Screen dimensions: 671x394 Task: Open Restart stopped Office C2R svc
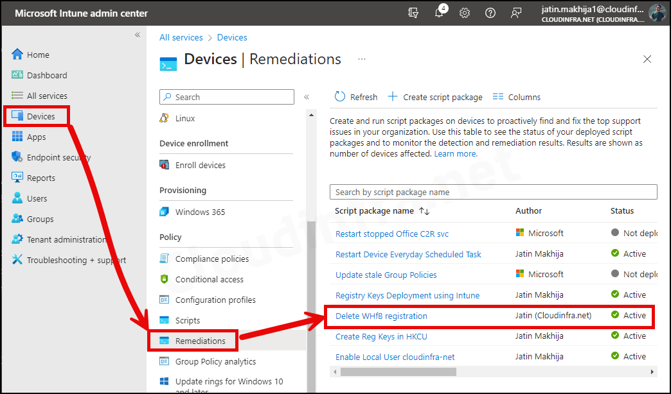[x=392, y=234]
